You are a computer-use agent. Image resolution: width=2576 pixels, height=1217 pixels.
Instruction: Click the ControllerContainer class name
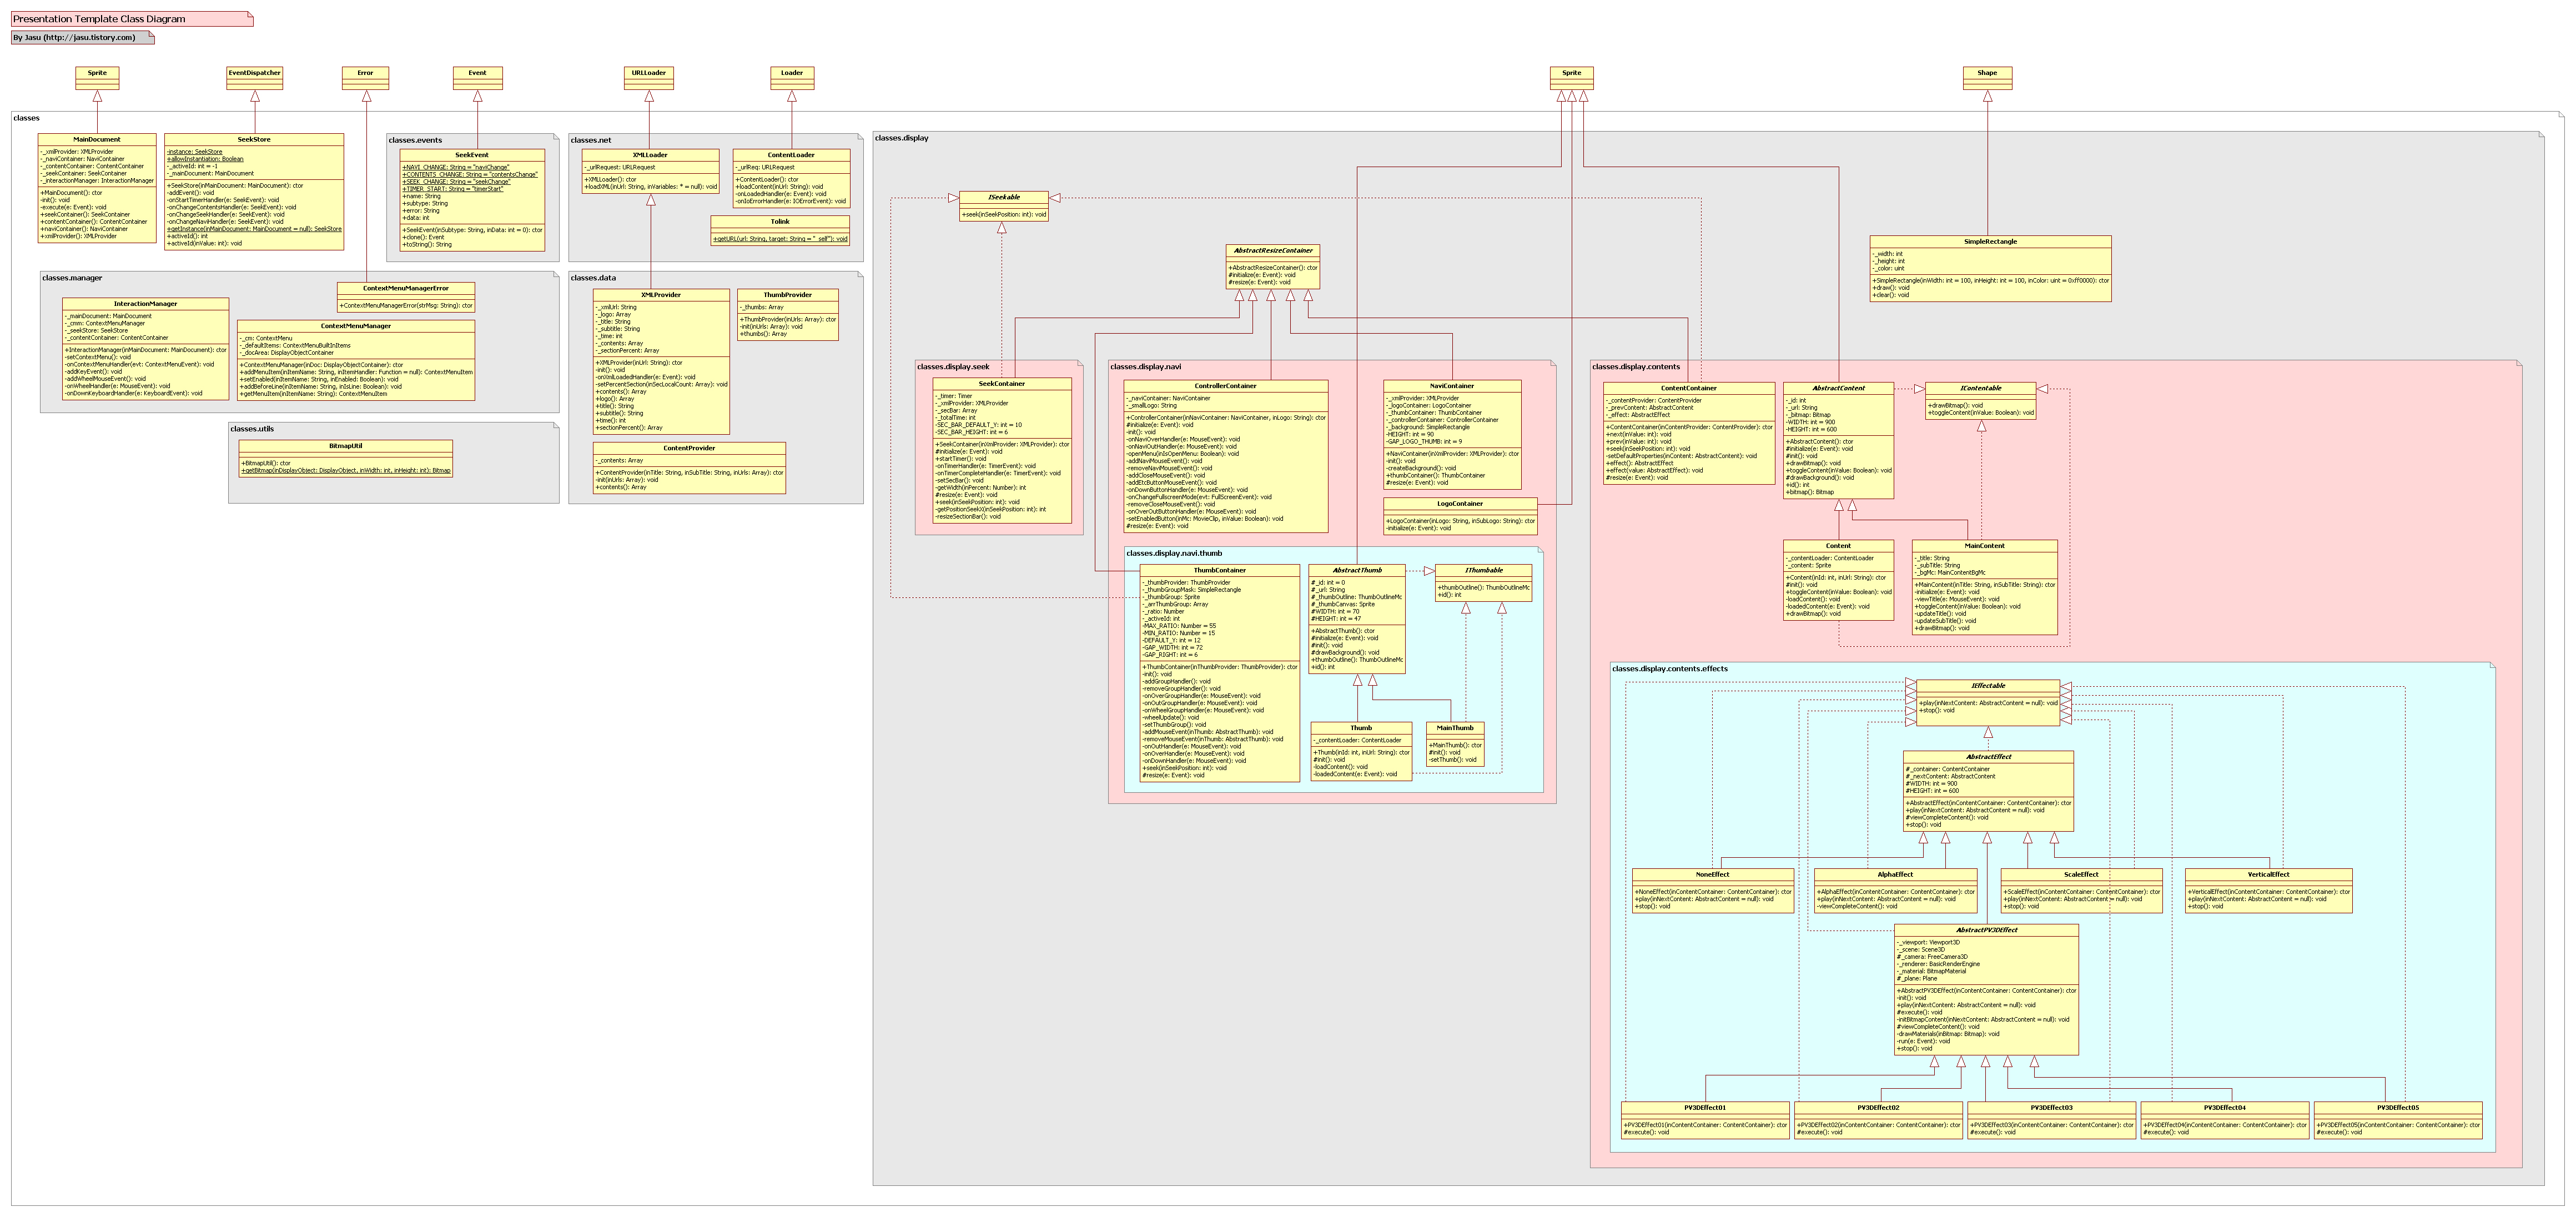[x=1226, y=386]
